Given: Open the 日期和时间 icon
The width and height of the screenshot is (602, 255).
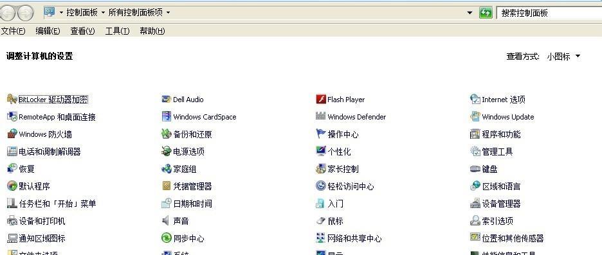Looking at the screenshot, I should tap(166, 203).
